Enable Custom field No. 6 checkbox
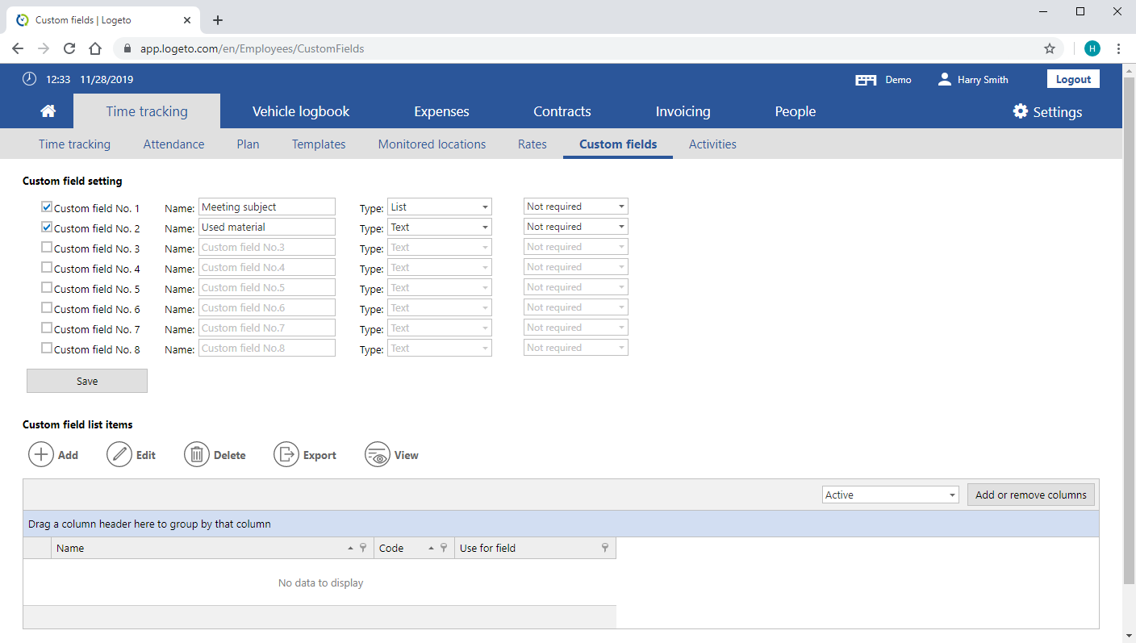Image resolution: width=1136 pixels, height=643 pixels. tap(47, 308)
